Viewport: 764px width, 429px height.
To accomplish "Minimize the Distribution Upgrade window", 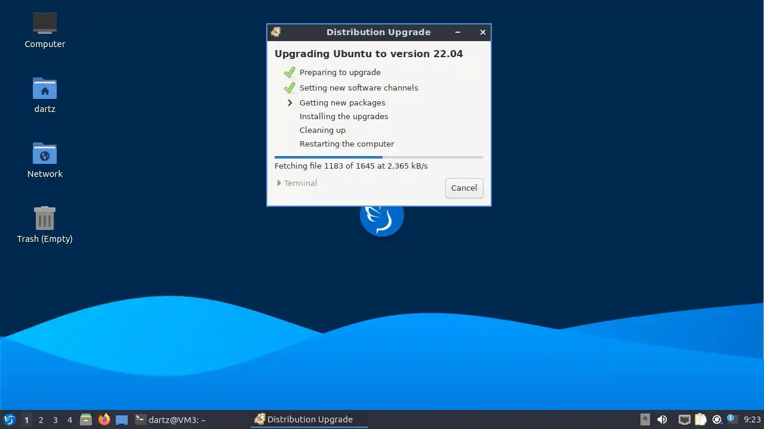I will 458,32.
